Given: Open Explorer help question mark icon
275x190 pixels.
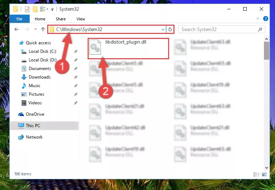Looking at the screenshot, I should click(266, 19).
